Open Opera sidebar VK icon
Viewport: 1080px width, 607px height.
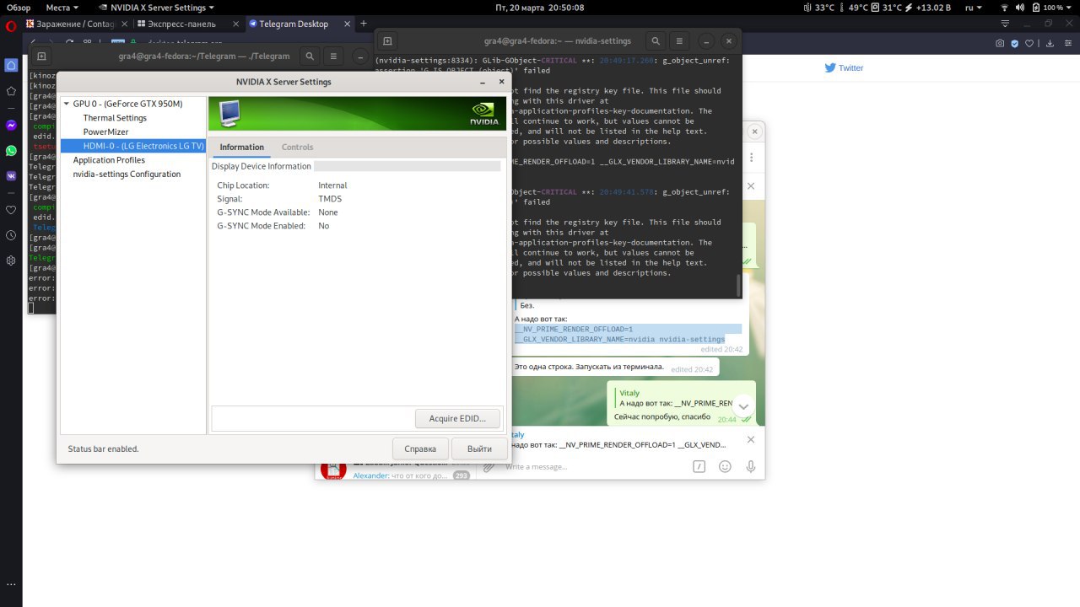11,175
